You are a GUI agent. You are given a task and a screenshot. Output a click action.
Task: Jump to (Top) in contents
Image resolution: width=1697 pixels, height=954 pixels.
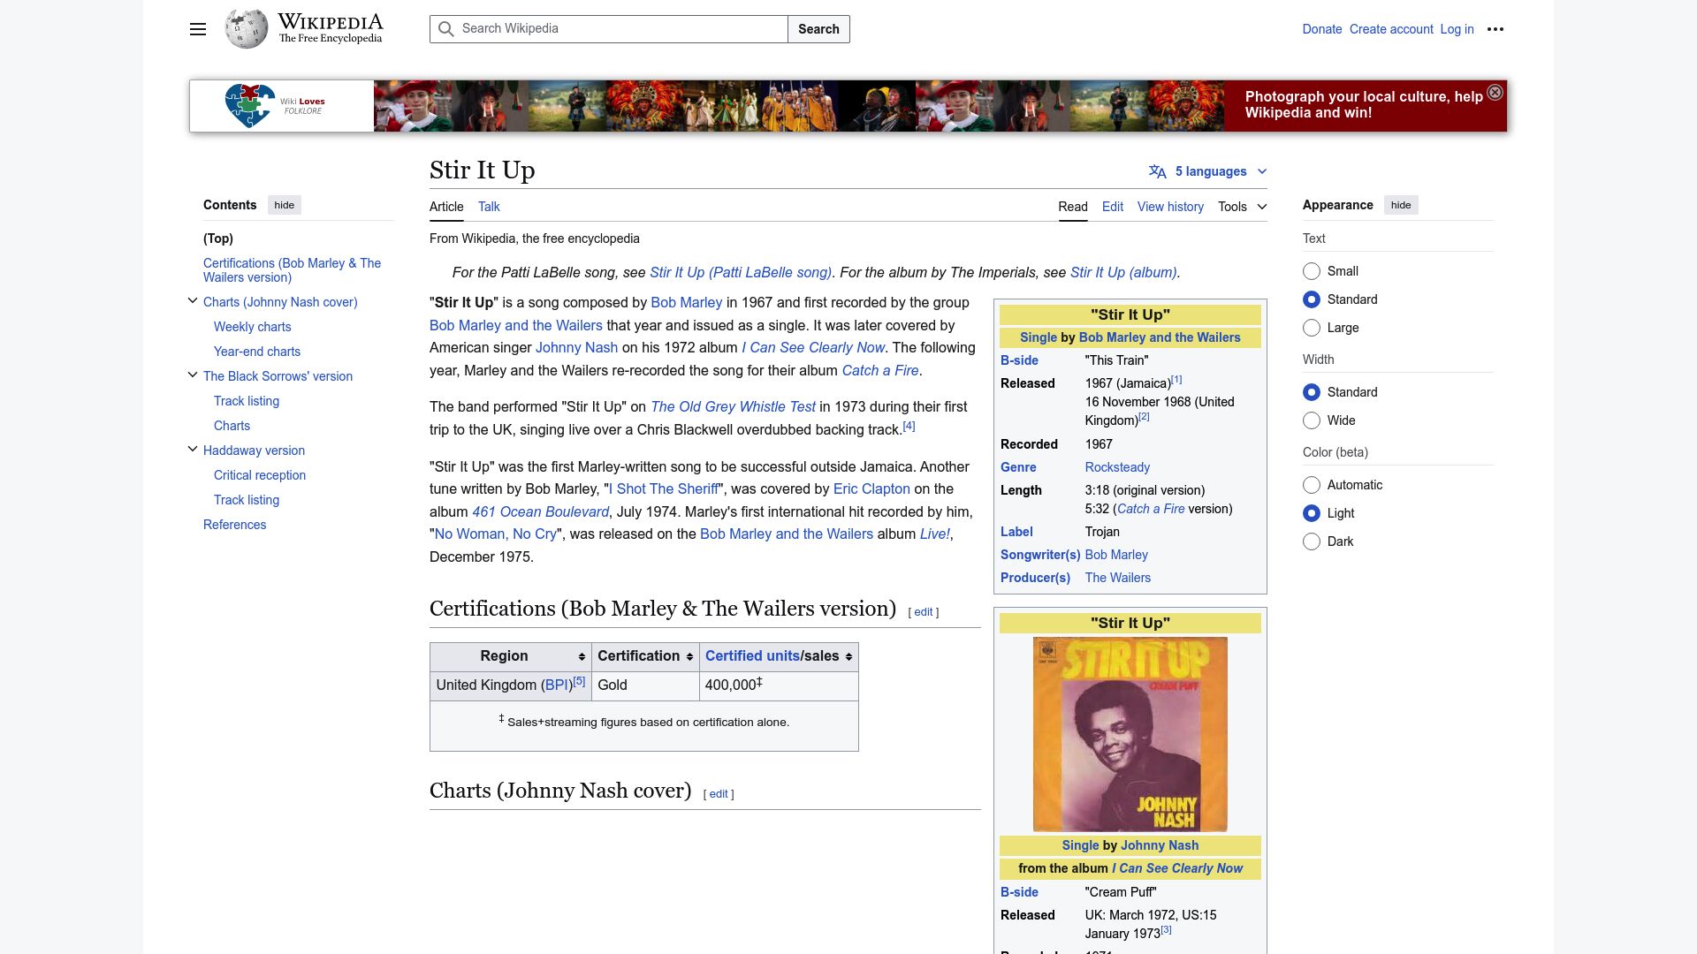point(218,238)
